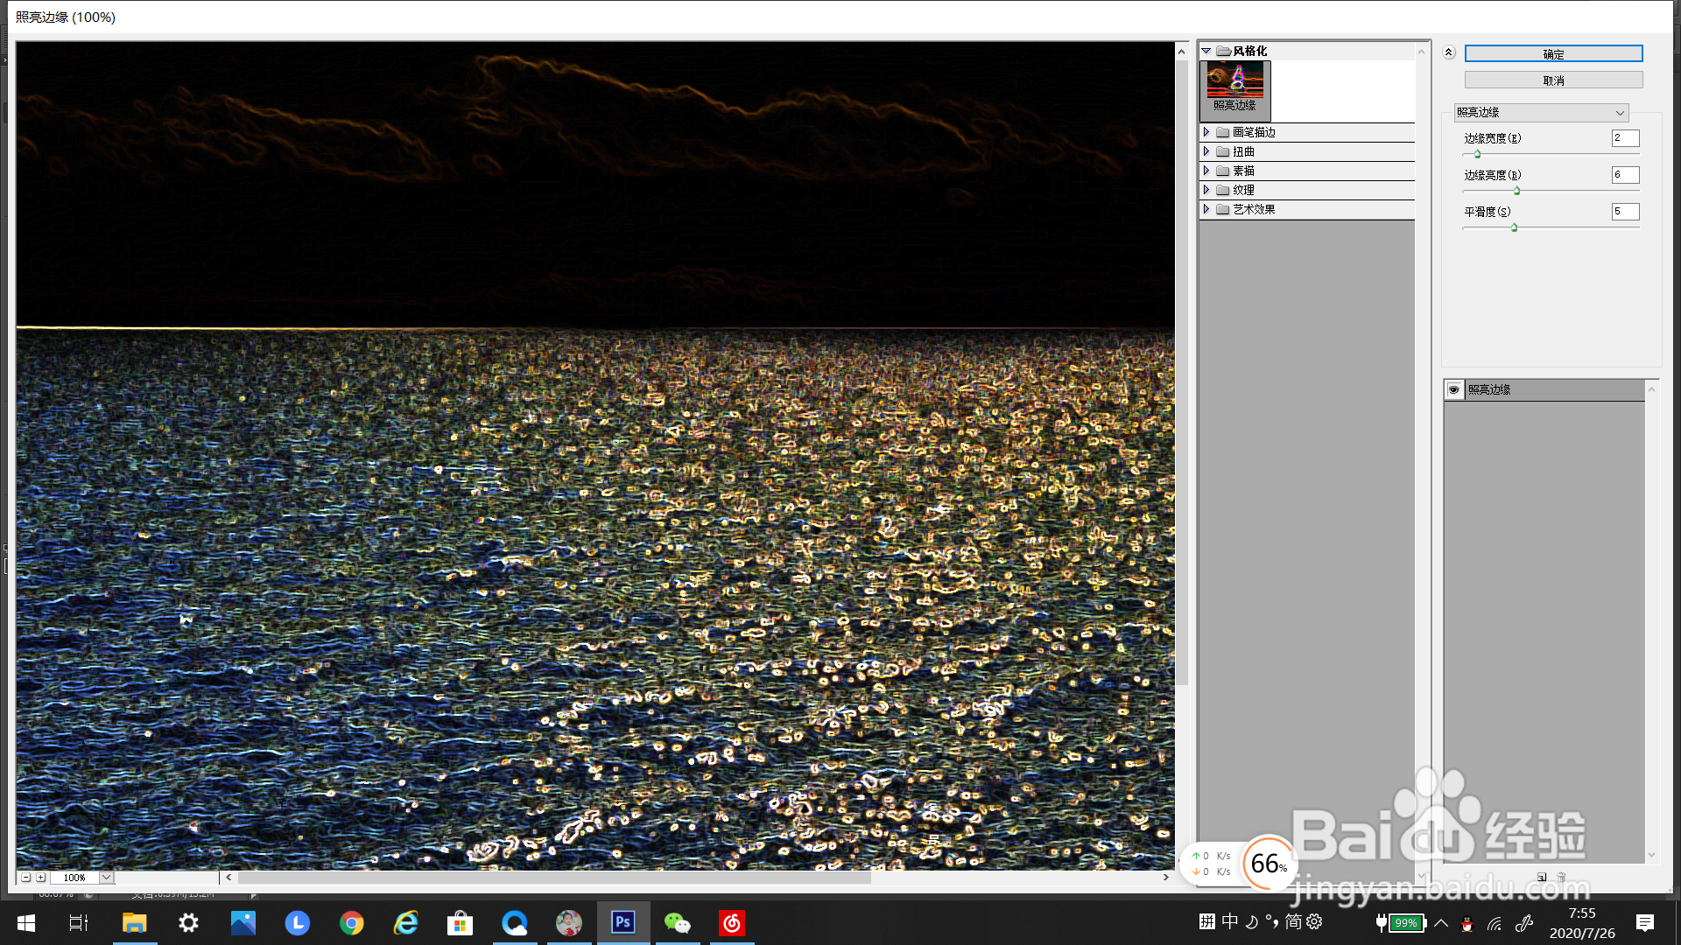1681x945 pixels.
Task: Open WeChat from the taskbar
Action: [677, 922]
